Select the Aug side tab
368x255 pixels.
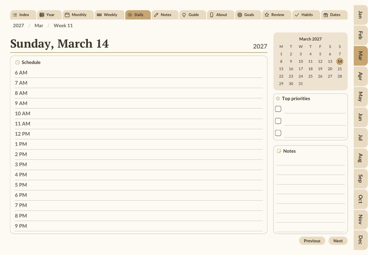361,158
